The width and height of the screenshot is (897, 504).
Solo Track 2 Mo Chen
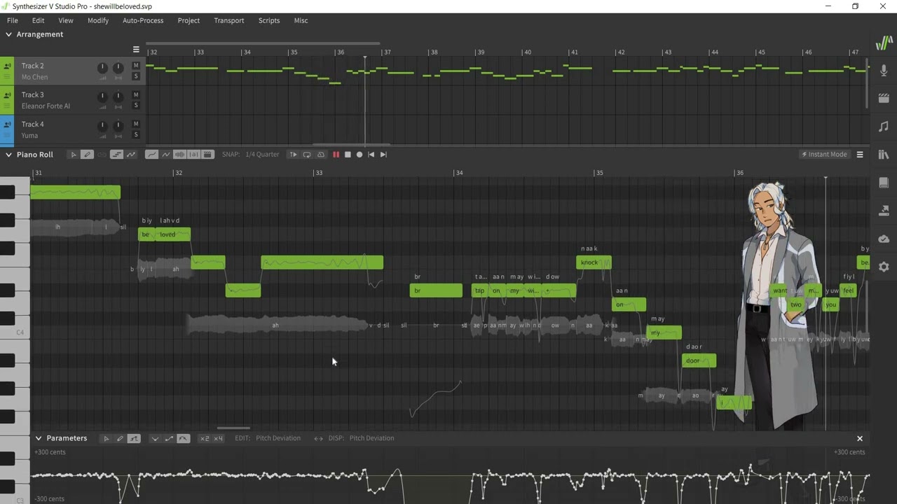136,76
